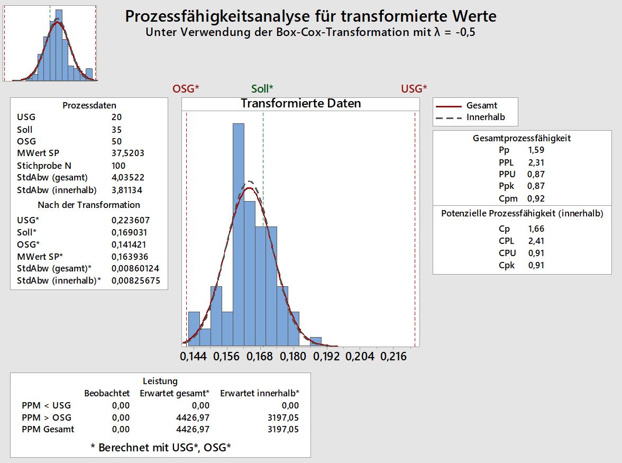
Task: Select the red USG* label above chart
Action: pyautogui.click(x=414, y=89)
